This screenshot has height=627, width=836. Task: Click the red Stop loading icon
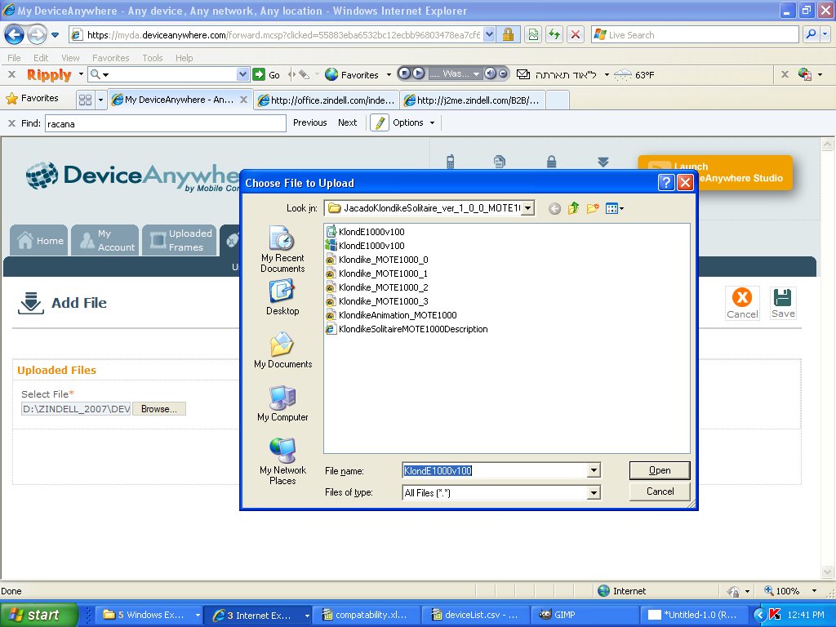[576, 35]
